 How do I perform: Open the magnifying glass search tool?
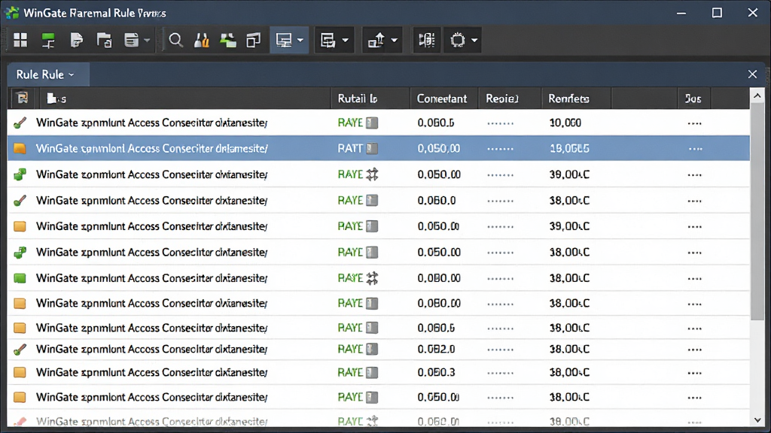point(175,41)
